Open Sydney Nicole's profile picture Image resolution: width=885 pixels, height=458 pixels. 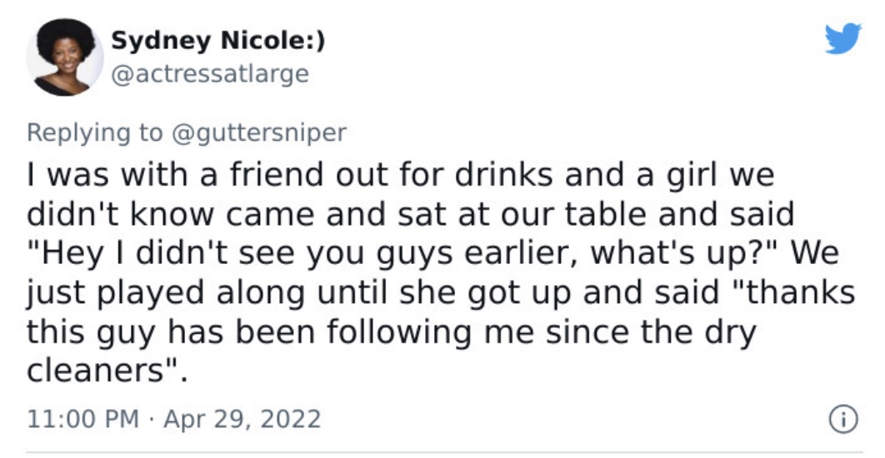point(65,57)
